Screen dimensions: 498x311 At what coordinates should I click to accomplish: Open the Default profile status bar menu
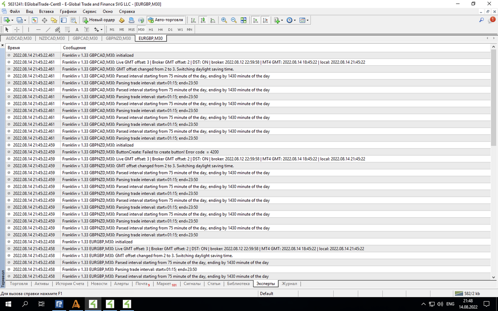pyautogui.click(x=266, y=294)
